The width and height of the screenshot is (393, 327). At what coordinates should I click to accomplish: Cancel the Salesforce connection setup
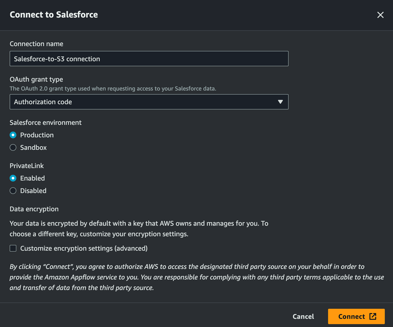pyautogui.click(x=303, y=317)
